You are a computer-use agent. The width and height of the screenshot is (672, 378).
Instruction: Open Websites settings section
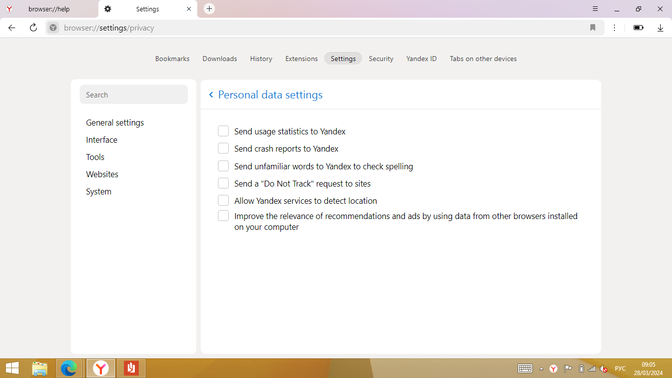(x=102, y=174)
